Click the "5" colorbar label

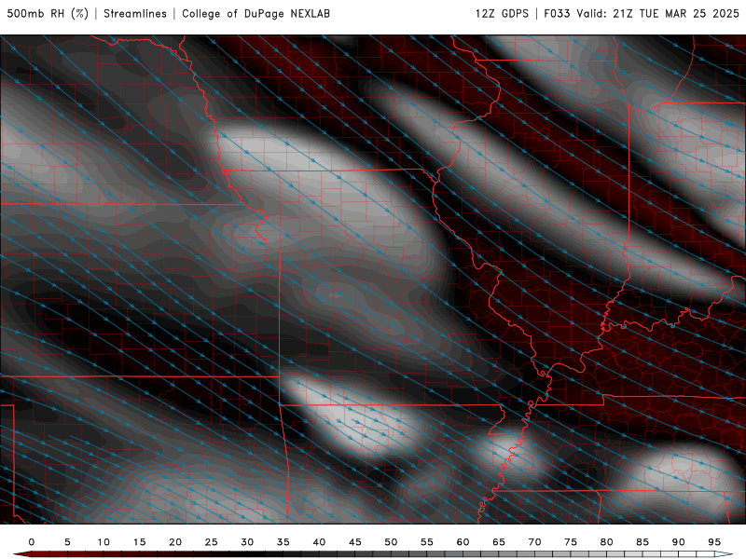(67, 542)
